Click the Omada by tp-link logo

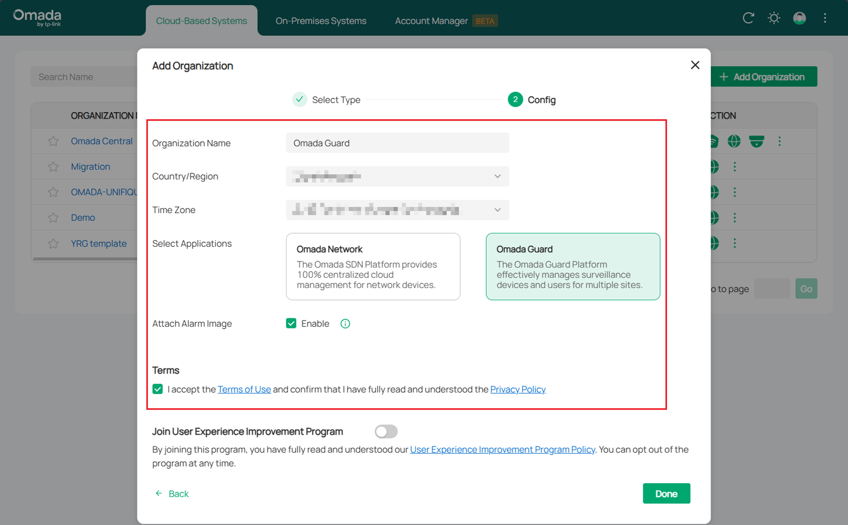tap(37, 18)
